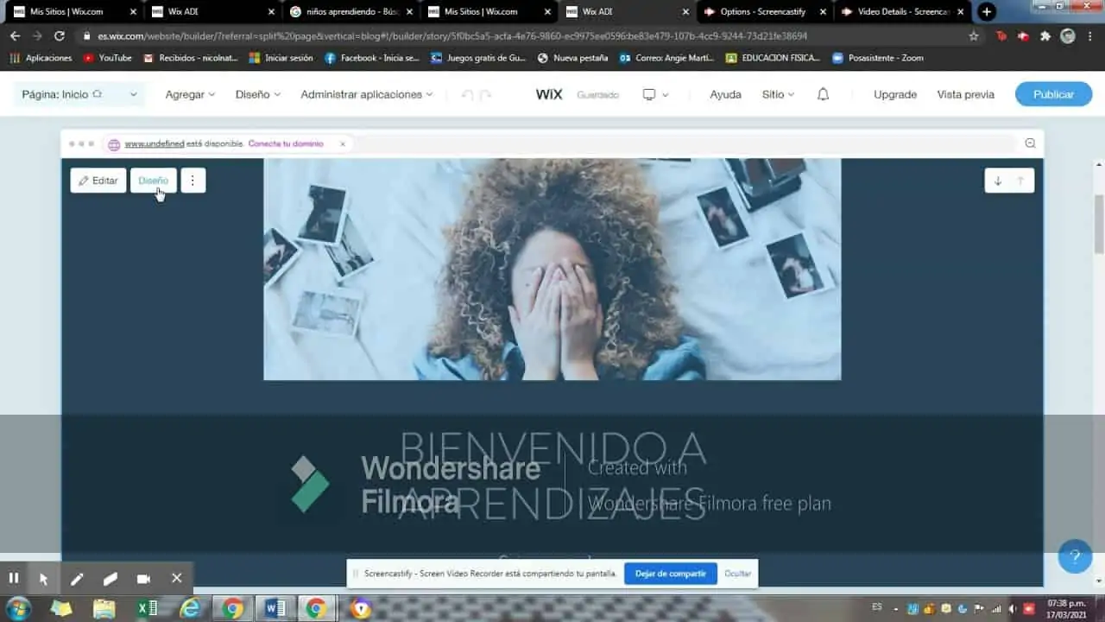Click the Wix logo

[x=549, y=94]
